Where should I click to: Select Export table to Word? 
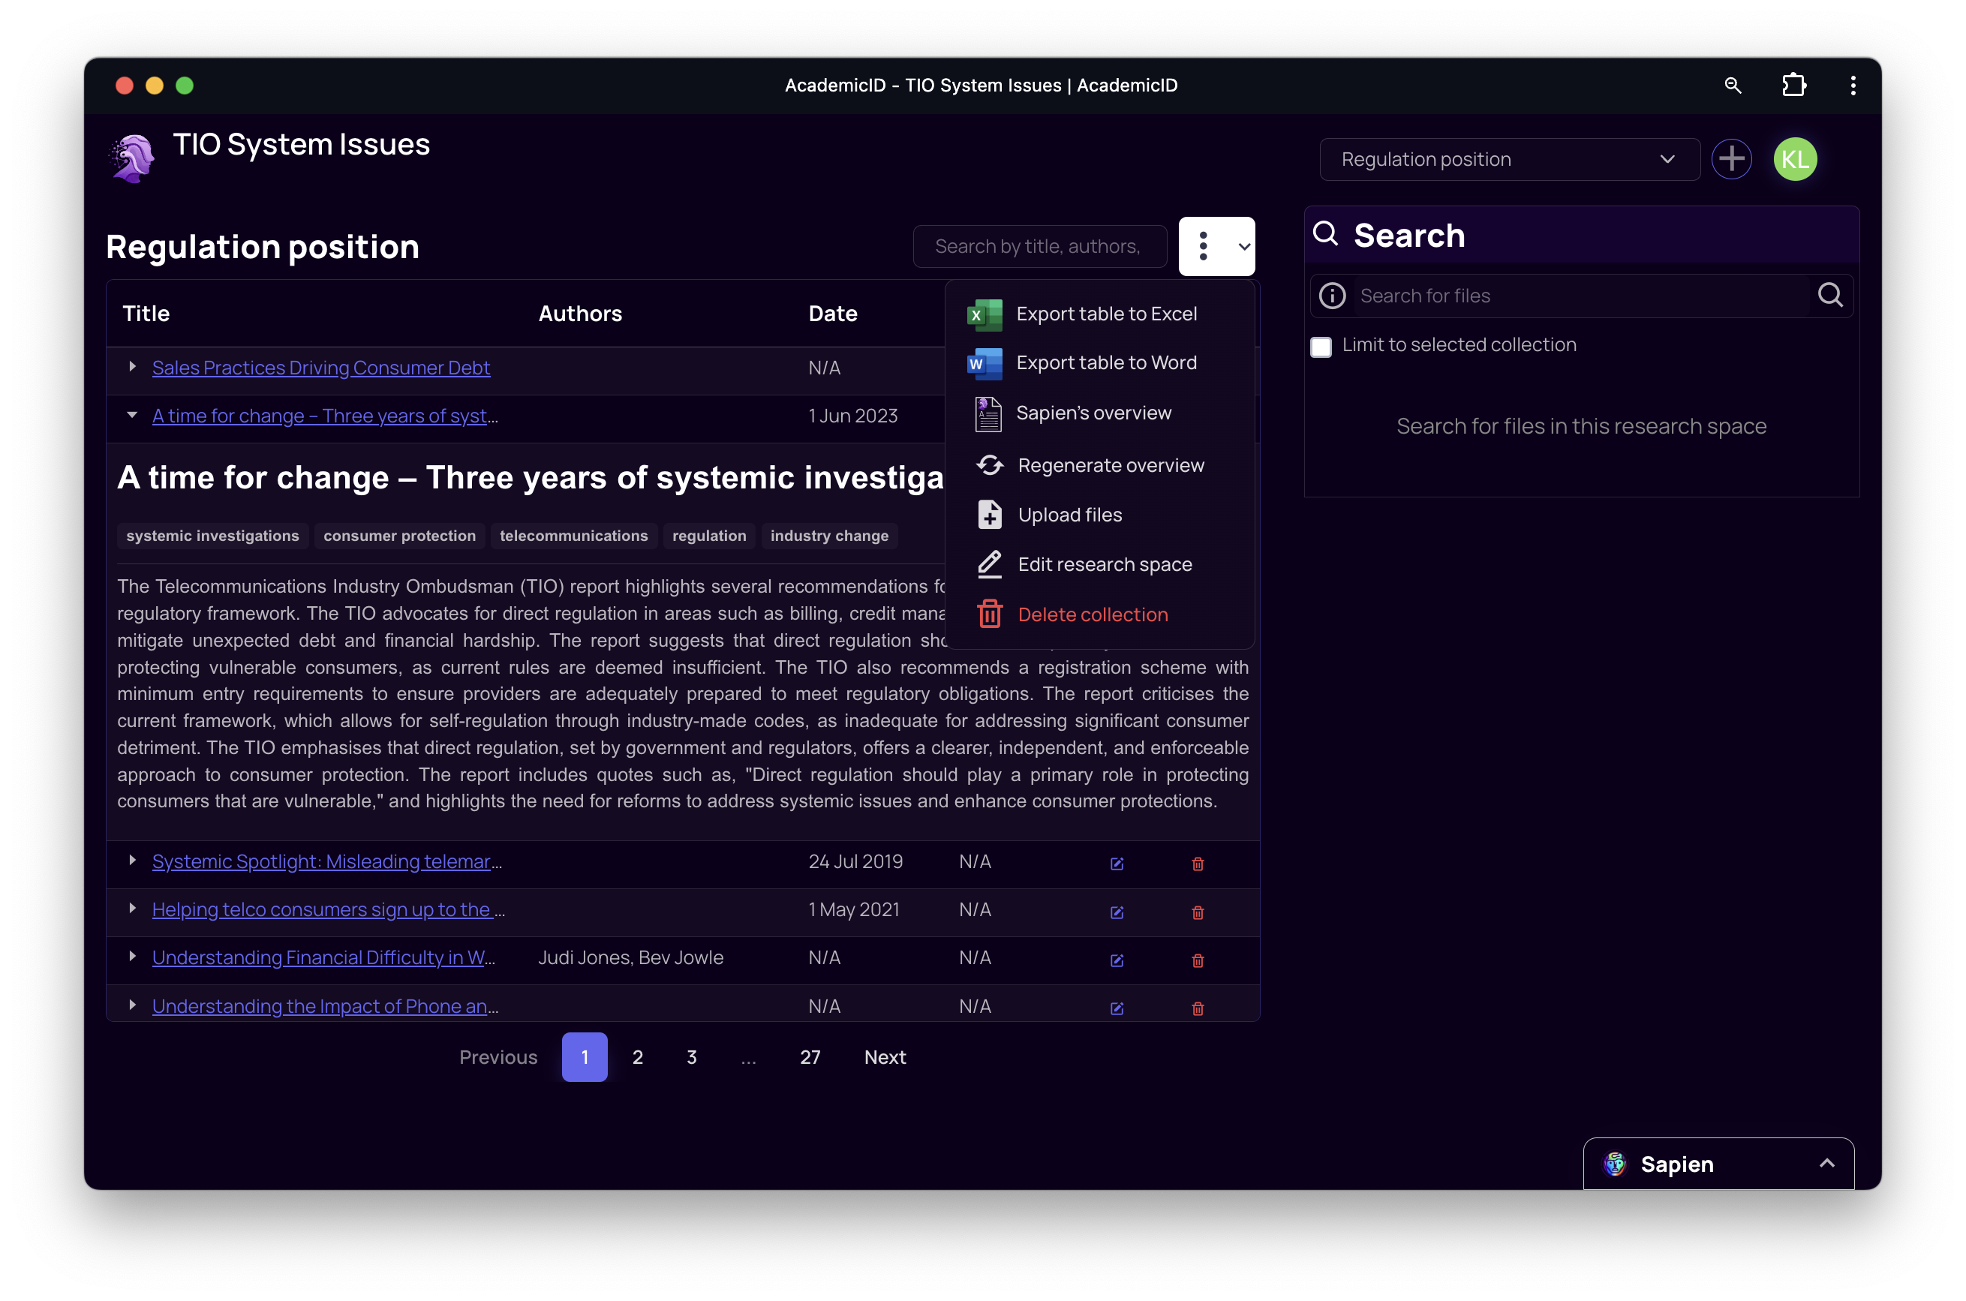(1099, 363)
